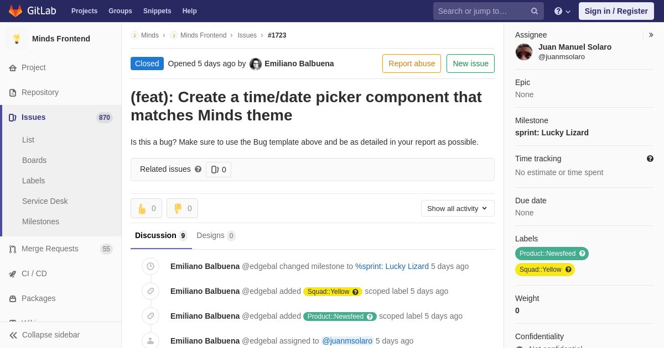
Task: Click Product::Newsfeed label in activity feed
Action: [x=340, y=317]
